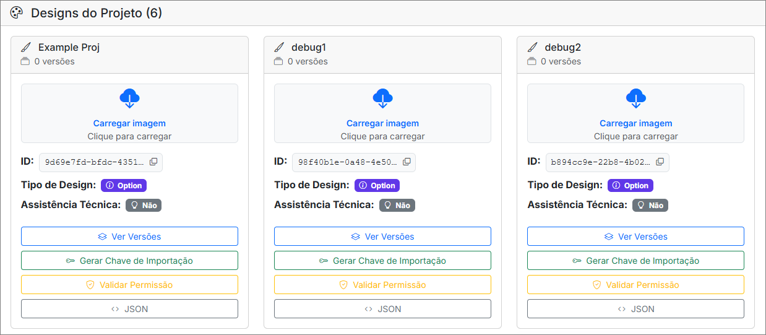Click the versions stack icon under debug2
Screen dimensions: 766x335
click(x=531, y=61)
